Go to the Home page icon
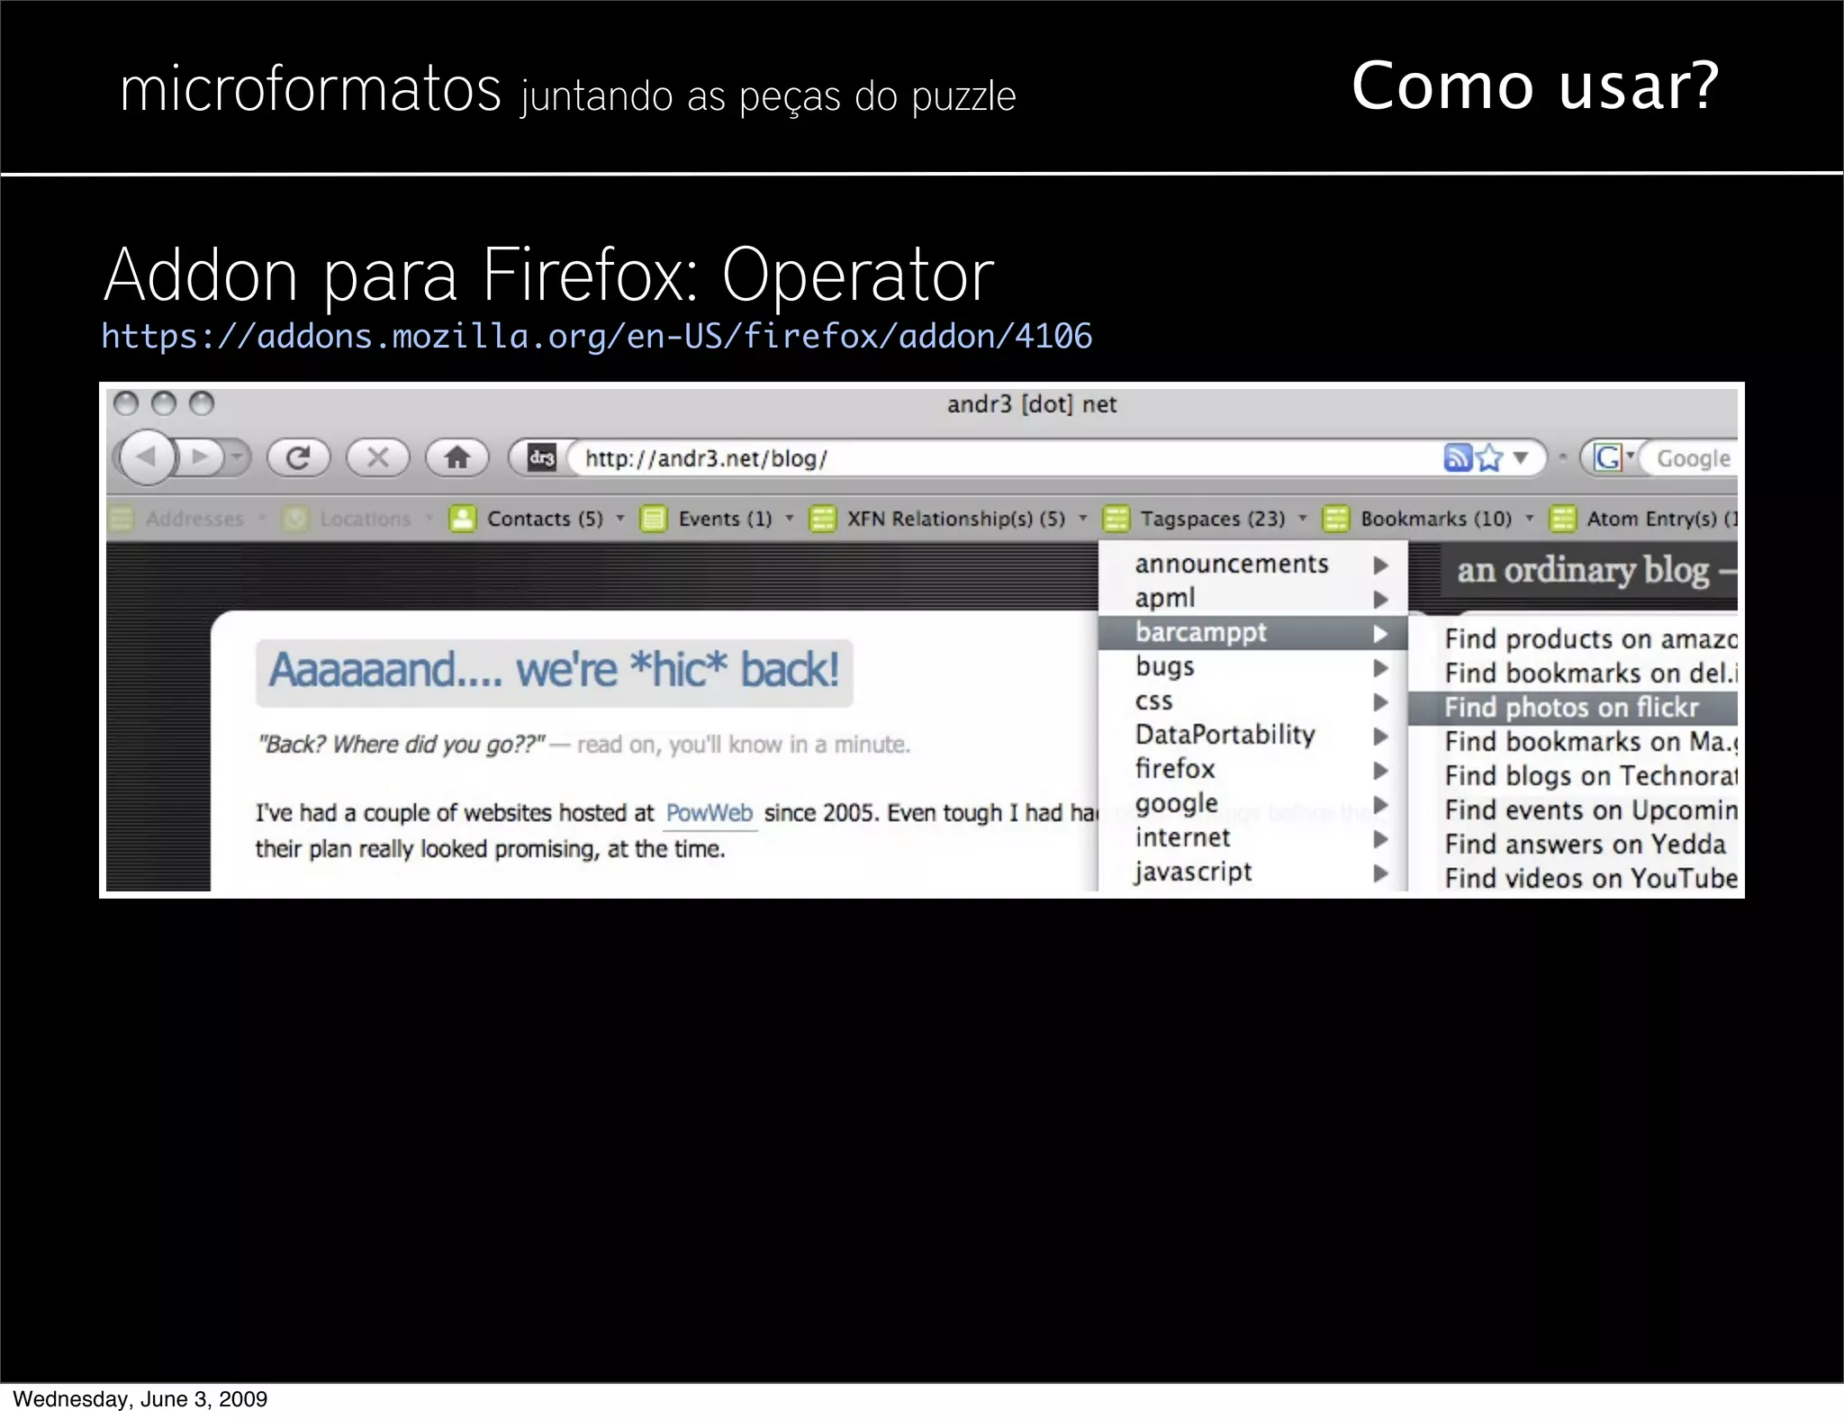Image resolution: width=1844 pixels, height=1419 pixels. (457, 457)
